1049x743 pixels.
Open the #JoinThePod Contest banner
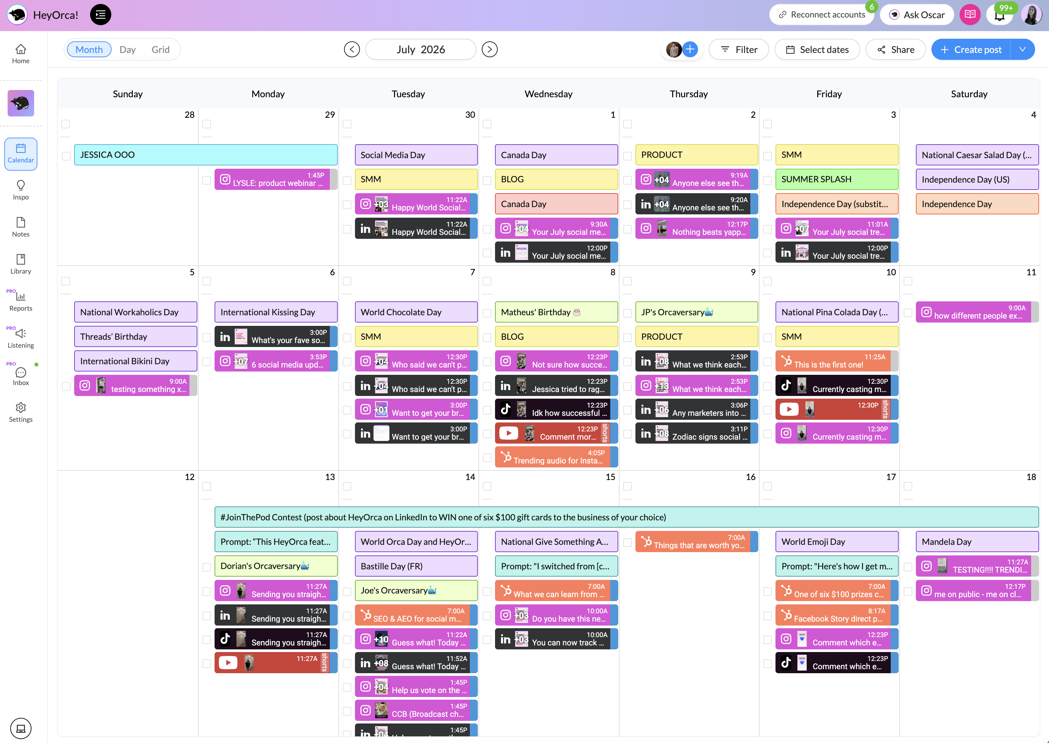(x=626, y=517)
